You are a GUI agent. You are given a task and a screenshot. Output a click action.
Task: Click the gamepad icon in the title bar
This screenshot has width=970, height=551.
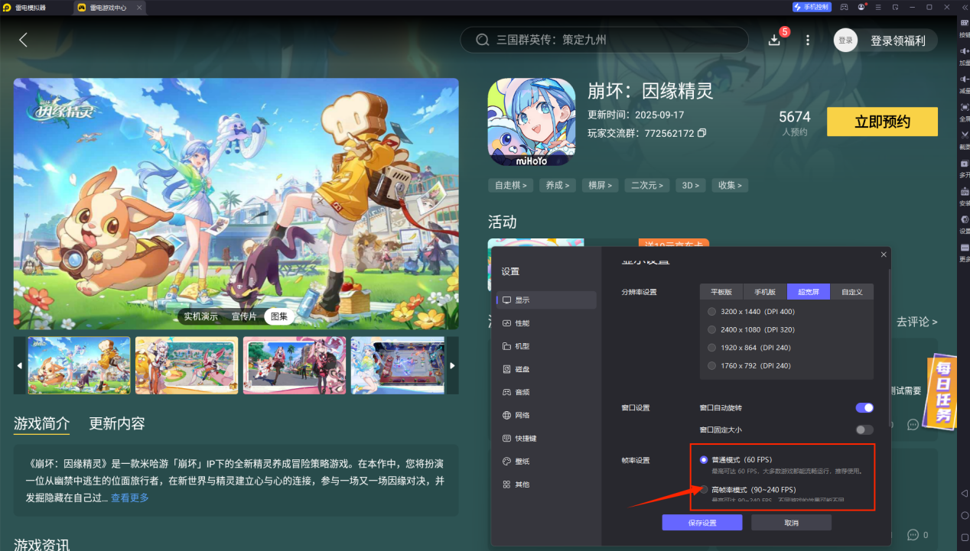844,7
